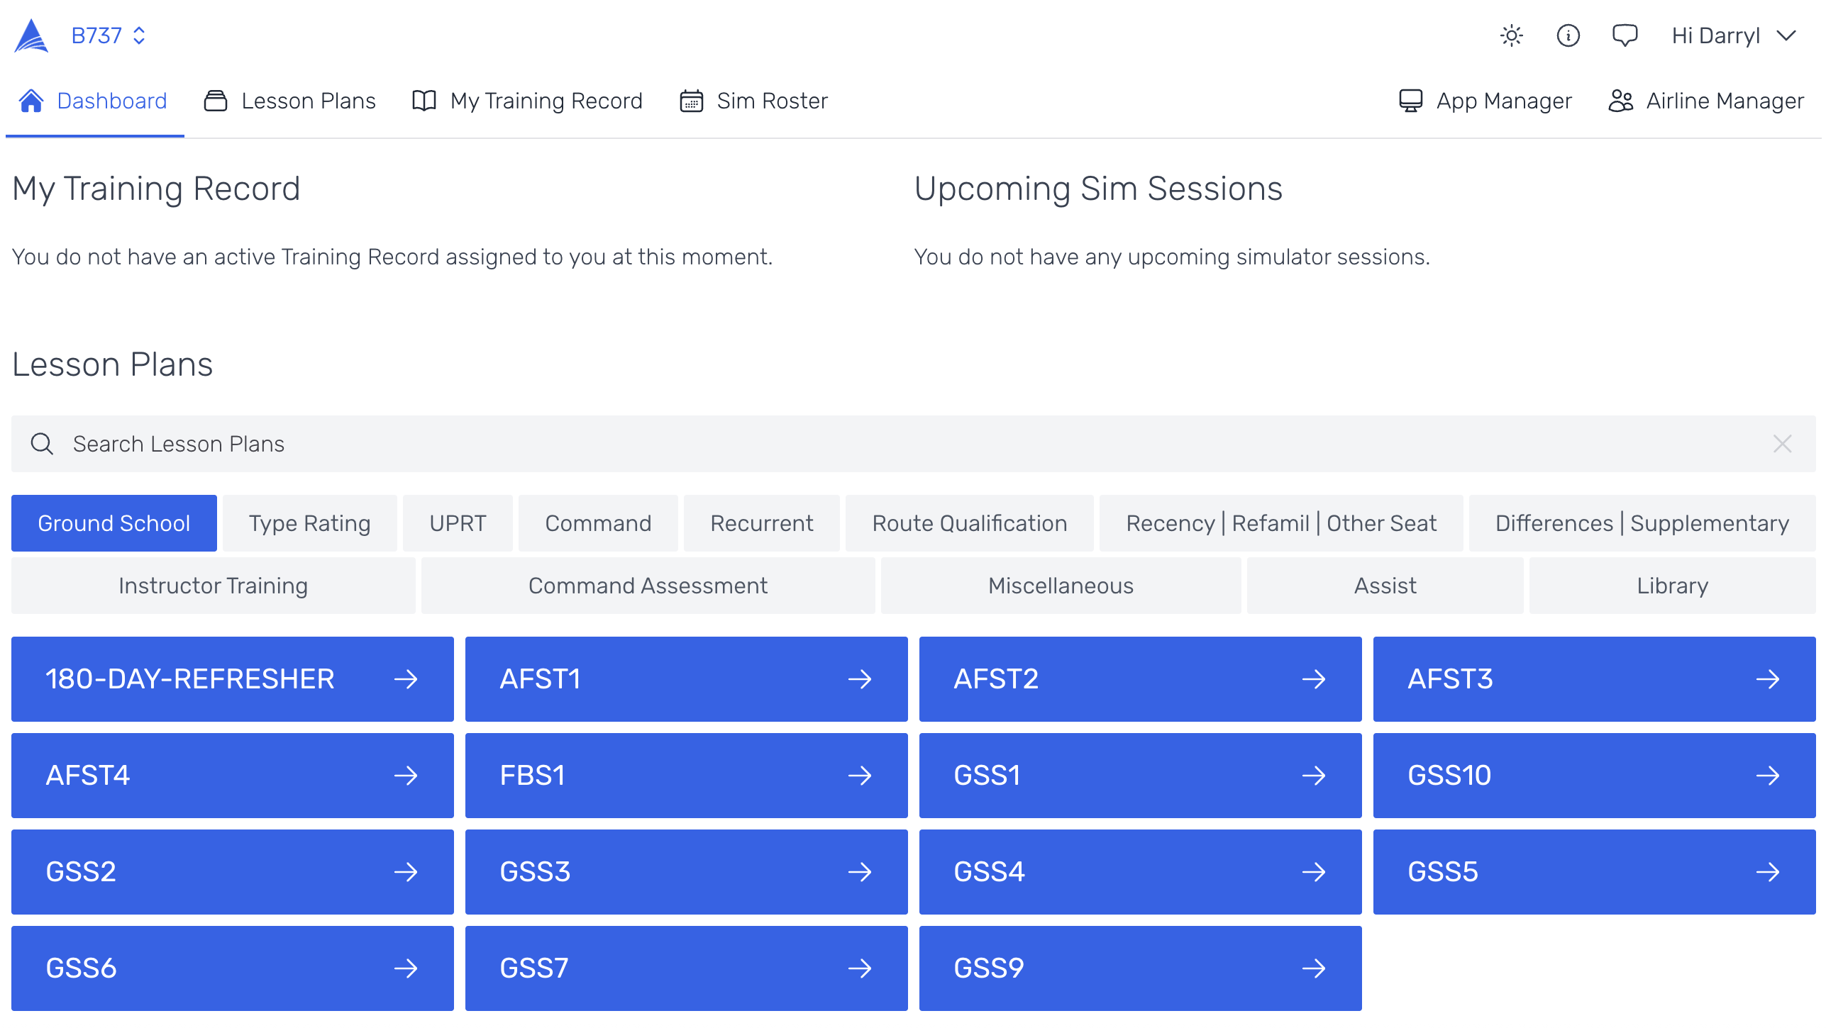The width and height of the screenshot is (1826, 1028).
Task: Select the Type Rating category filter
Action: click(309, 523)
